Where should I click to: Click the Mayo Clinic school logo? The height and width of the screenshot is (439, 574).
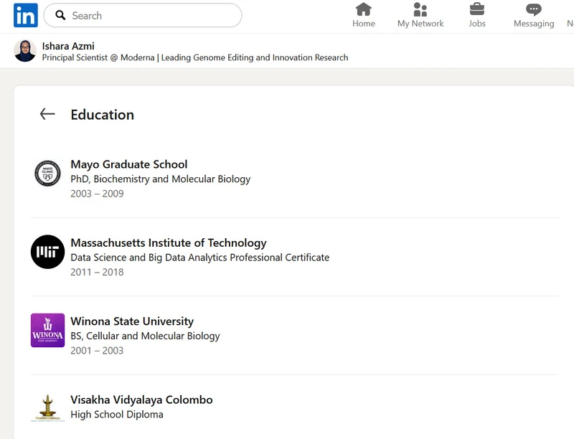[x=48, y=174]
